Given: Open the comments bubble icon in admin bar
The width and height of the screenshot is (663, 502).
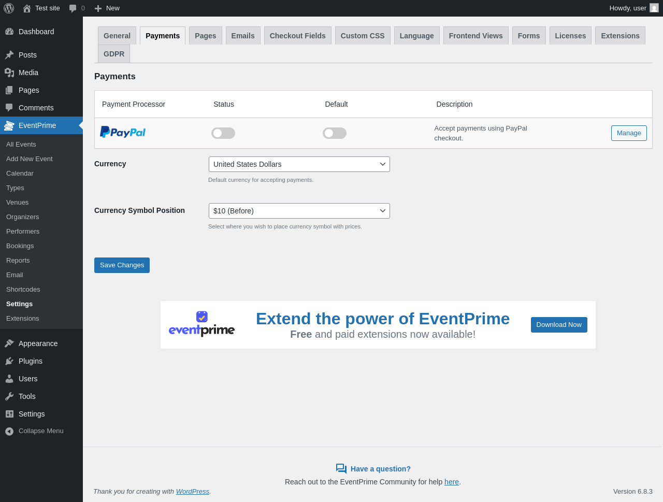Looking at the screenshot, I should tap(73, 8).
